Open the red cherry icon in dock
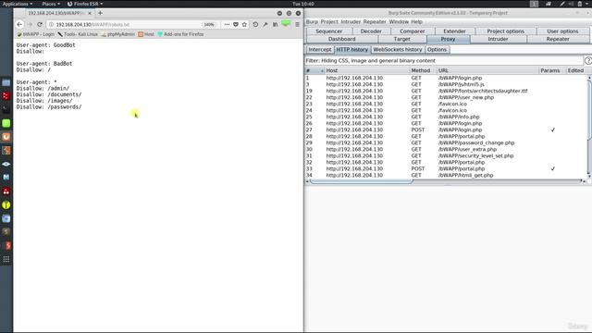Viewport: 592px width, 333px height. (6, 191)
